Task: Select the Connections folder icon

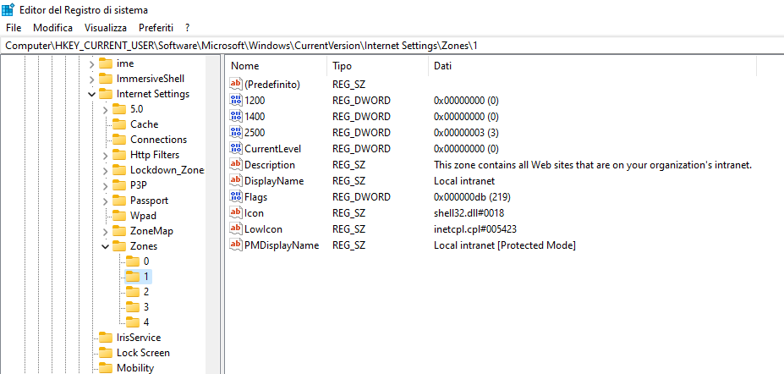Action: click(x=119, y=140)
